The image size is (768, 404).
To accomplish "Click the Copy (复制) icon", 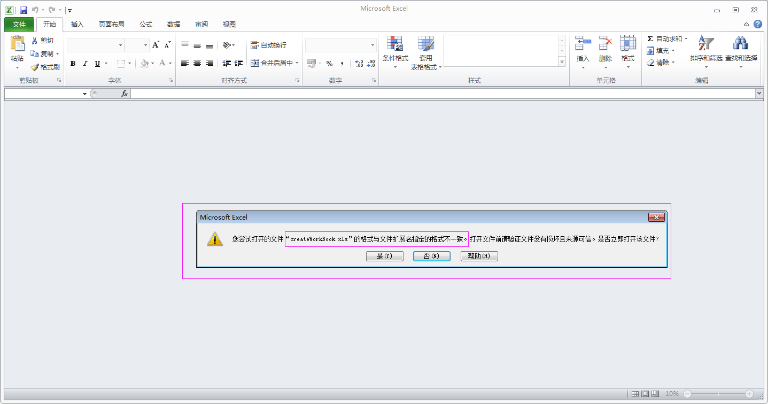I will (35, 53).
